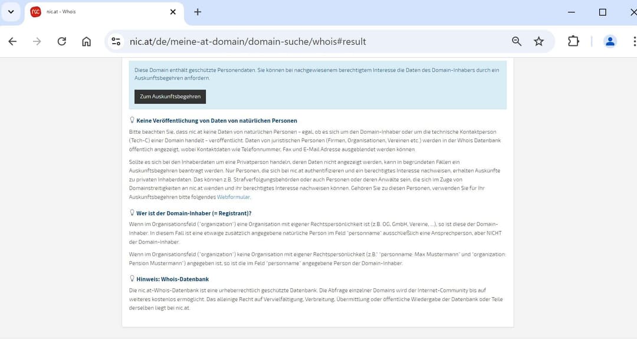Open the Chrome three-dot menu

(x=634, y=41)
